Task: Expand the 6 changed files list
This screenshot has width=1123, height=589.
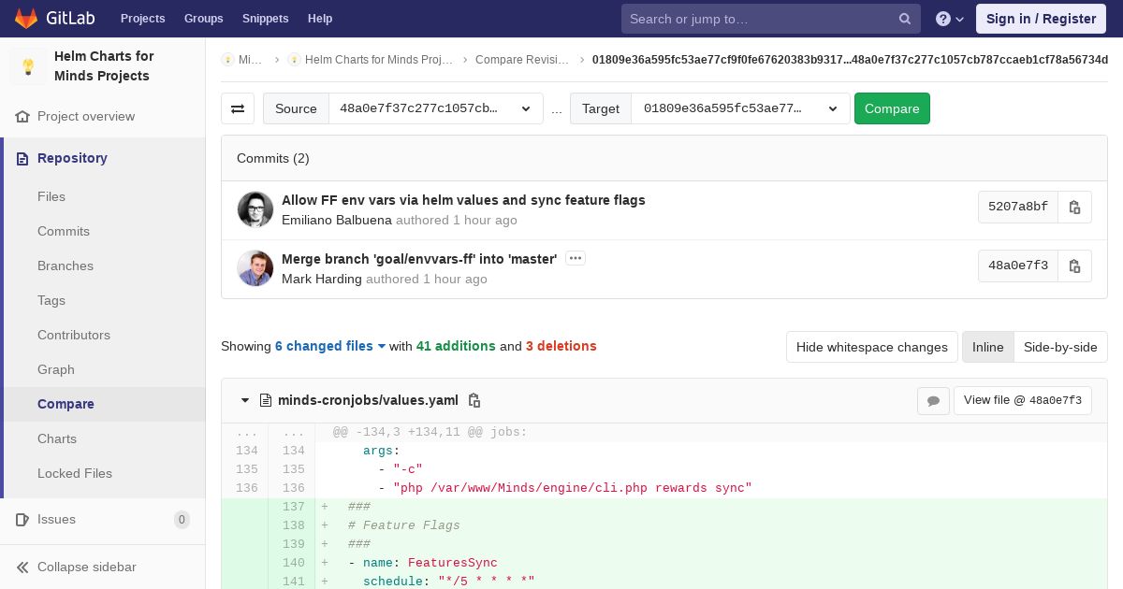Action: pyautogui.click(x=330, y=346)
